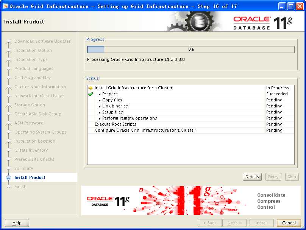Select the Summary step
This screenshot has width=306, height=230.
pos(23,168)
